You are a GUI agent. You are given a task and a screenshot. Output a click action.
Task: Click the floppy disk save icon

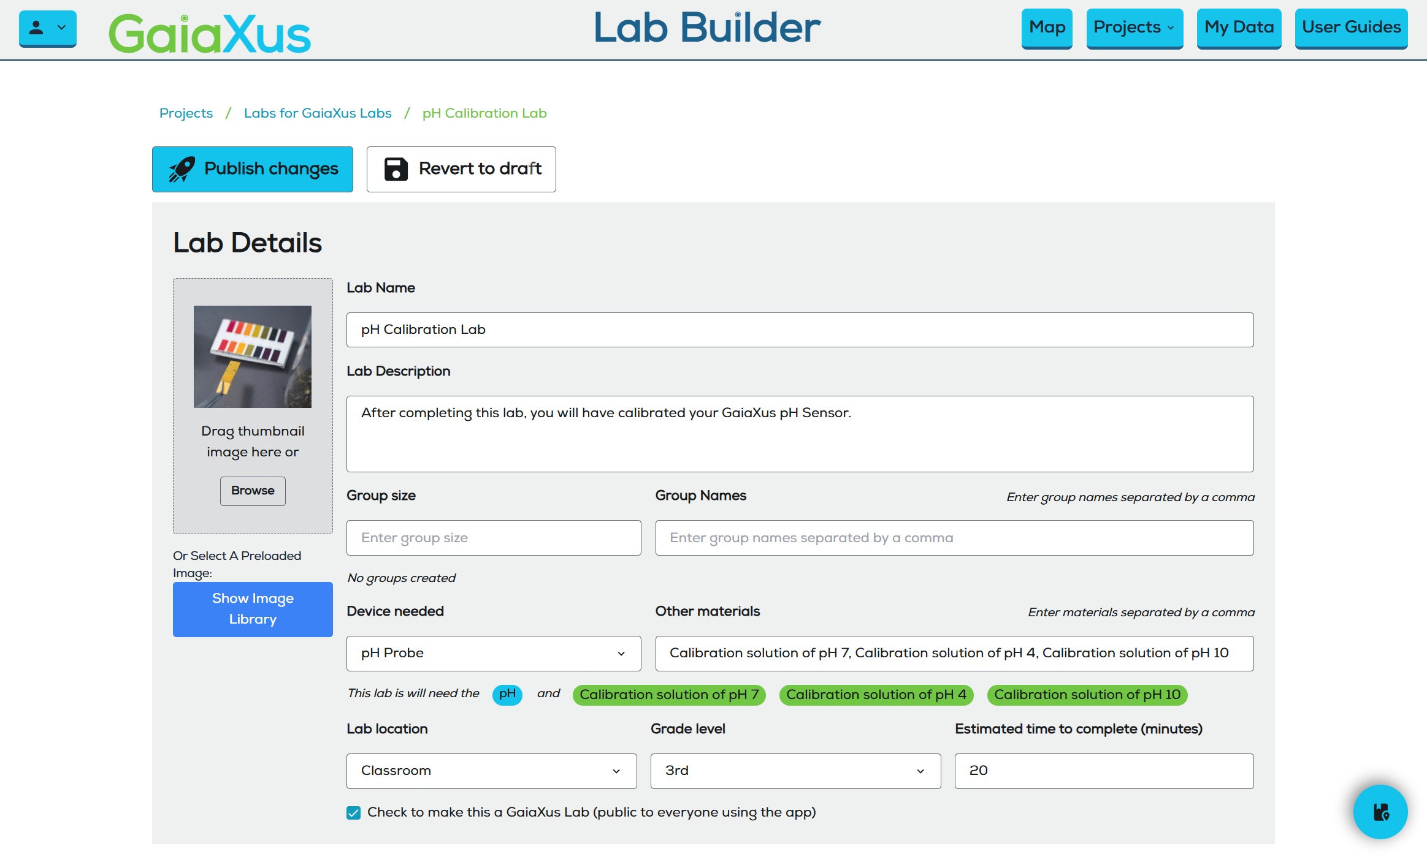396,169
